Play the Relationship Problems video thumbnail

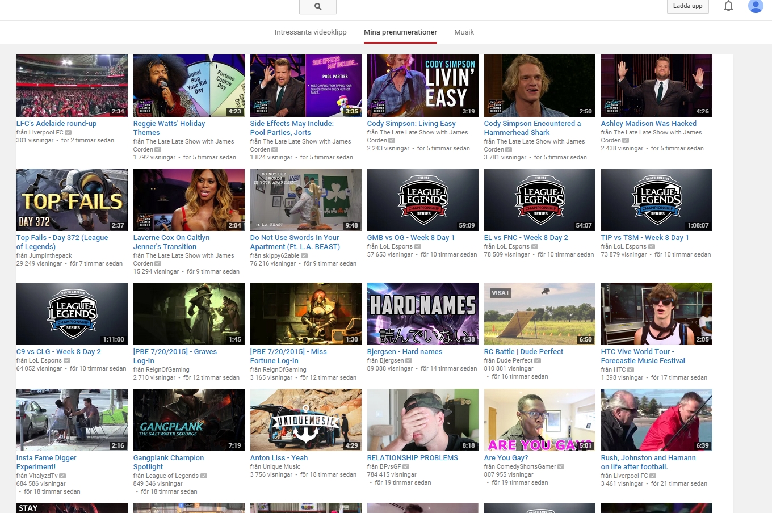(423, 420)
